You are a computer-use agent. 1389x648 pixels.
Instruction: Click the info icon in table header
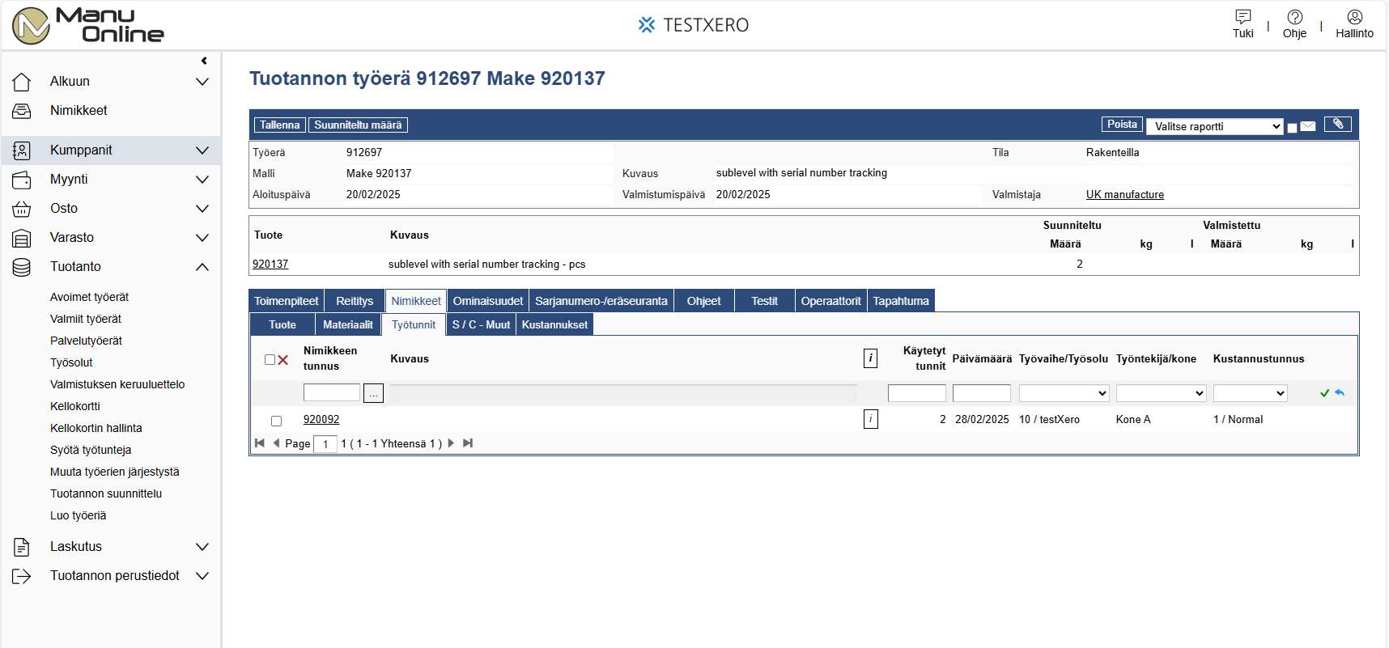(x=871, y=358)
